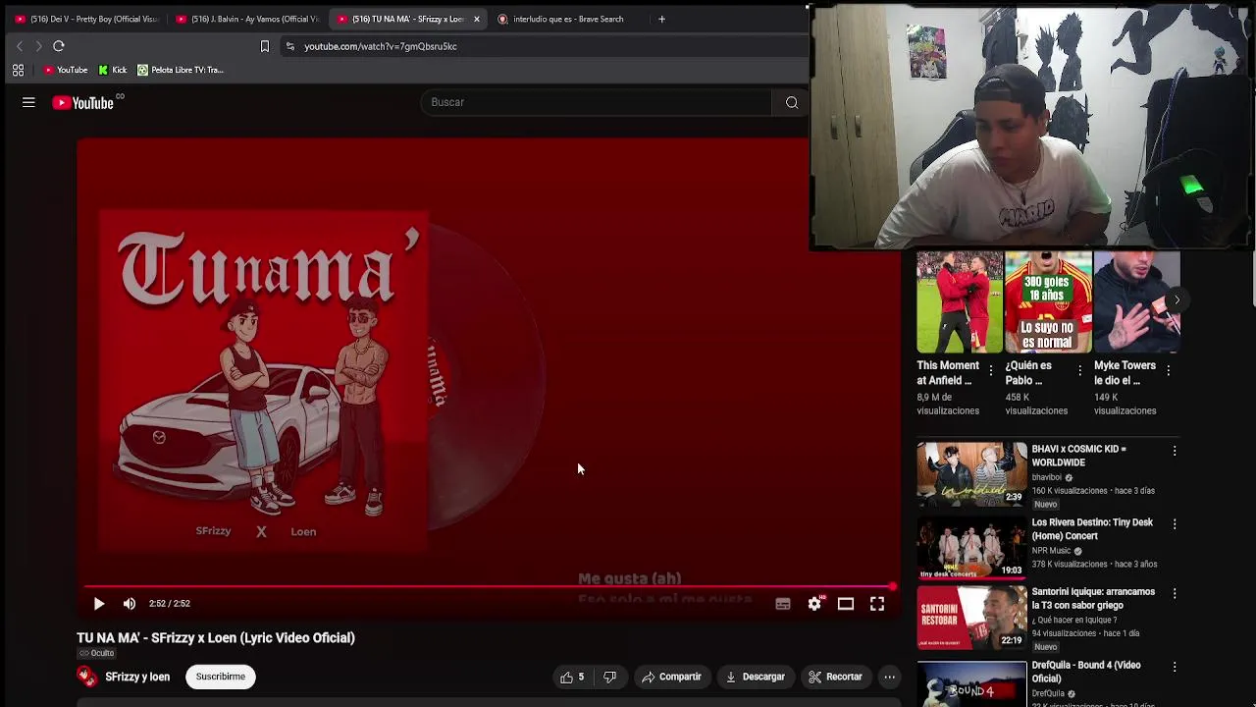Open options for ¿Quién es Pablo short
1256x707 pixels.
1079,370
